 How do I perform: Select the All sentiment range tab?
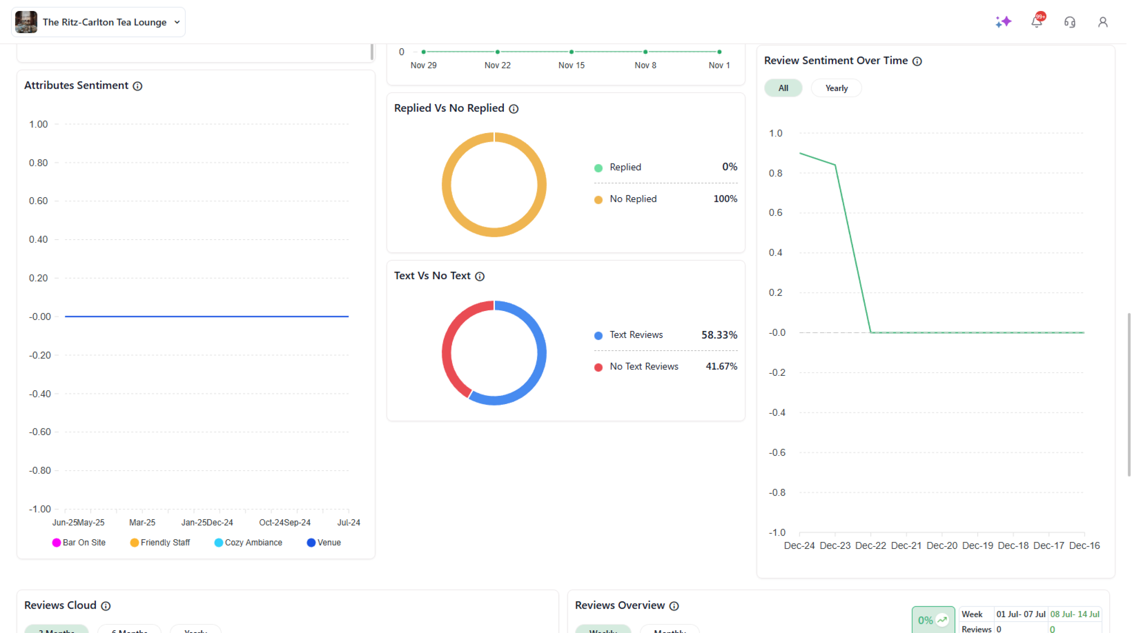coord(783,88)
